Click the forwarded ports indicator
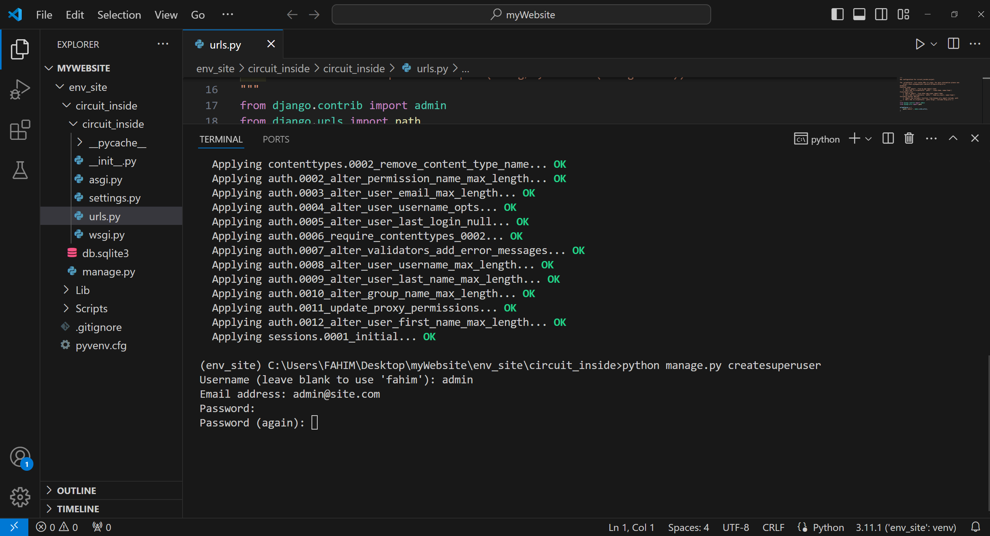The height and width of the screenshot is (536, 990). click(x=102, y=527)
